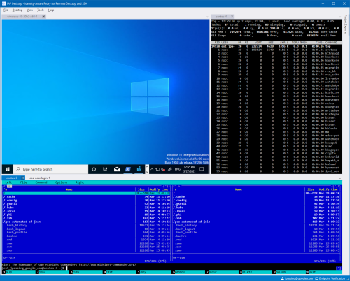This screenshot has width=350, height=281.
Task: Select the centos-4 terminal tab
Action: pyautogui.click(x=221, y=17)
